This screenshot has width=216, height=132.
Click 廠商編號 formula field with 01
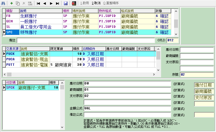127,90
